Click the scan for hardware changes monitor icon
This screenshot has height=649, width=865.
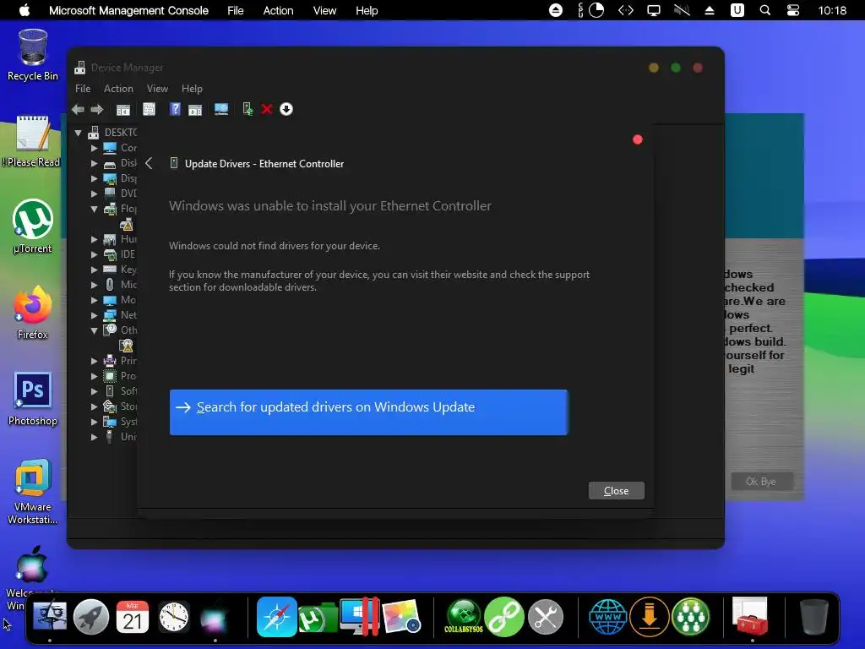click(x=221, y=109)
